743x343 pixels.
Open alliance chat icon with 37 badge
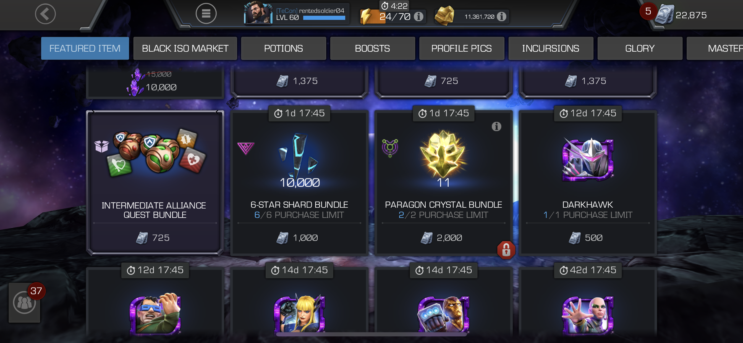click(x=25, y=302)
